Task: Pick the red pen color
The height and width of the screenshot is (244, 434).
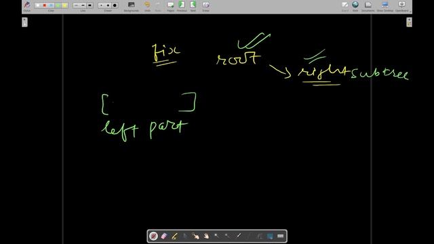Action: [45, 5]
